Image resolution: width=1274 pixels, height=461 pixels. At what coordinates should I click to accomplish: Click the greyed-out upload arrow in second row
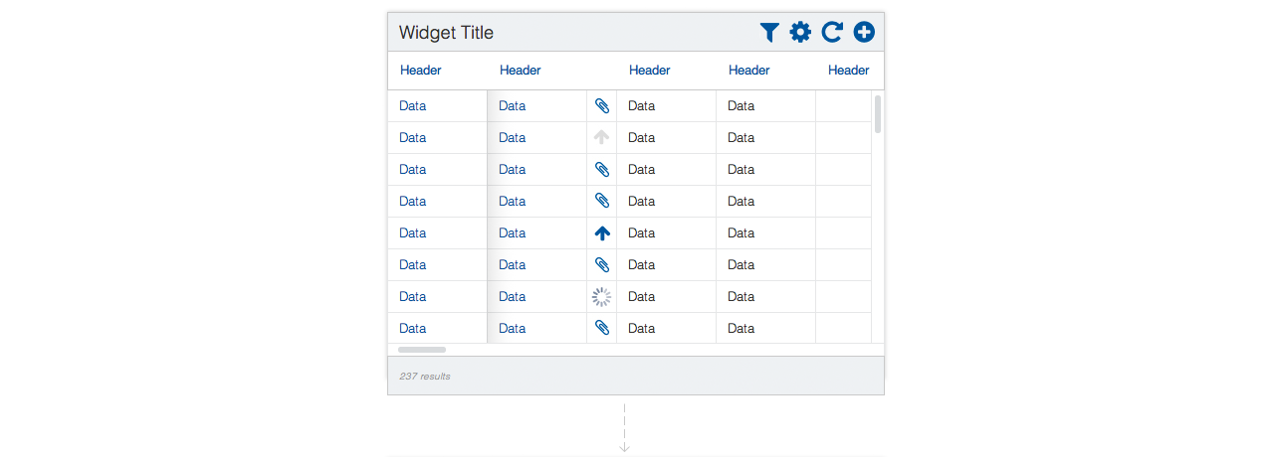point(601,137)
